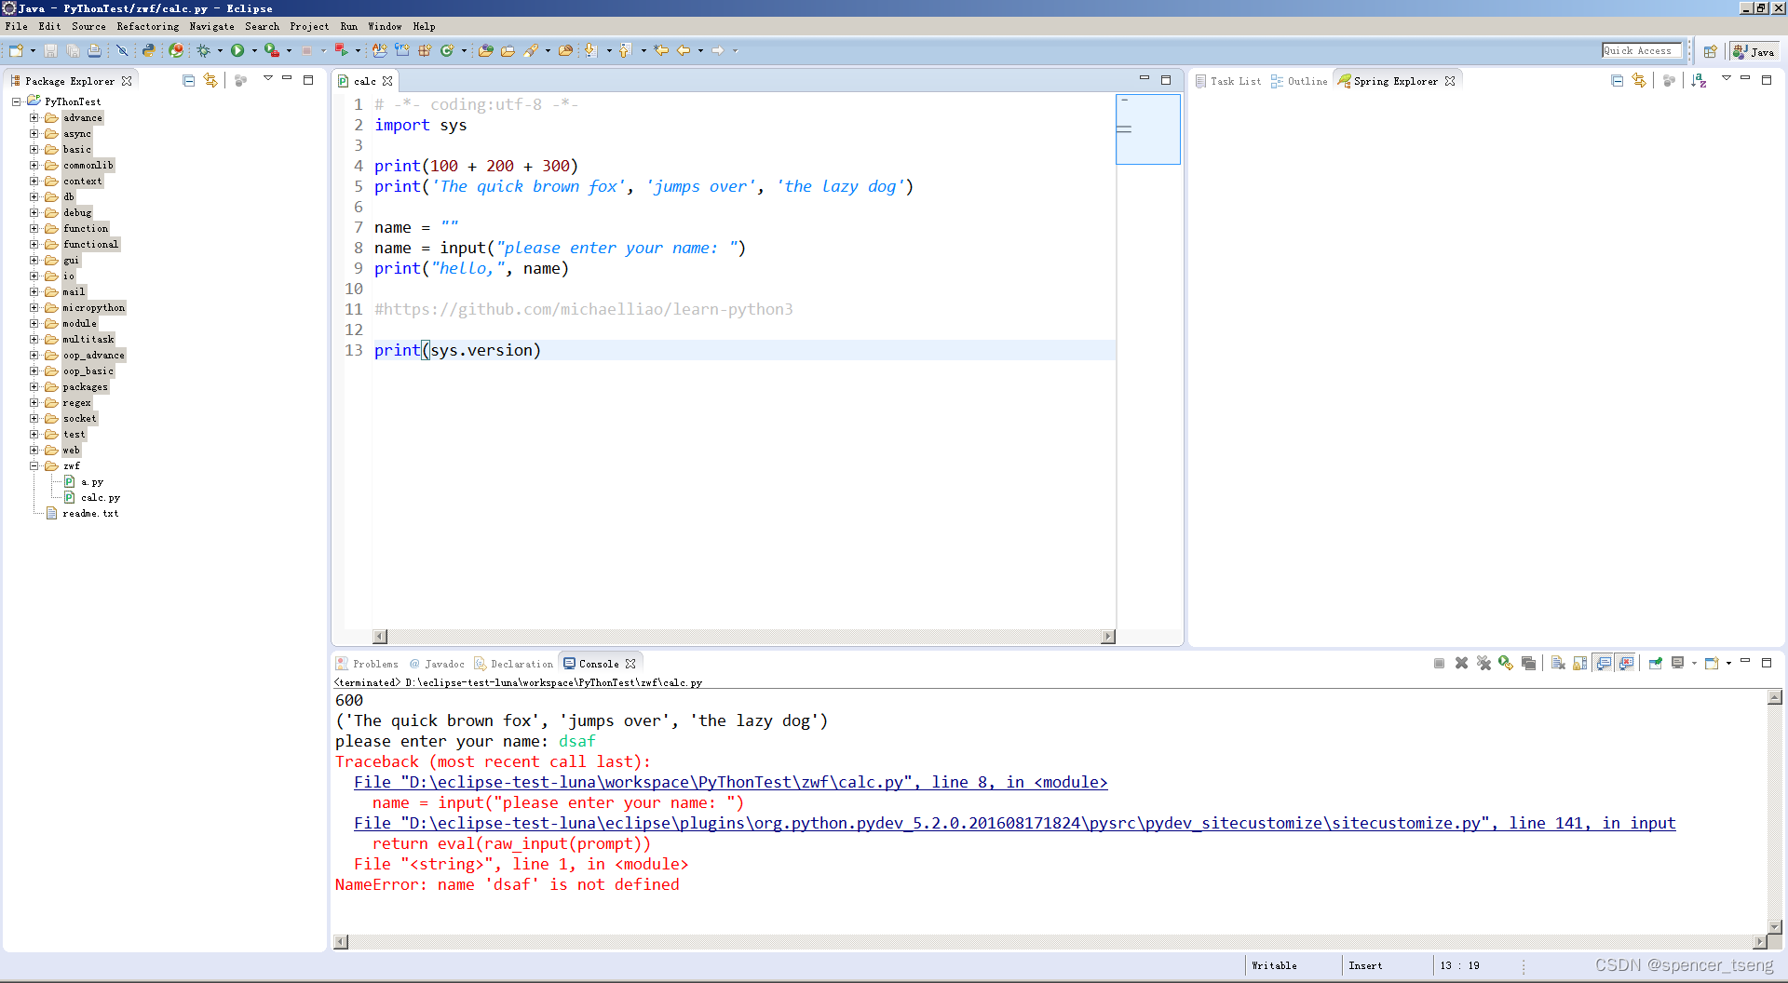Jump to Last Edit Location icon

661,50
